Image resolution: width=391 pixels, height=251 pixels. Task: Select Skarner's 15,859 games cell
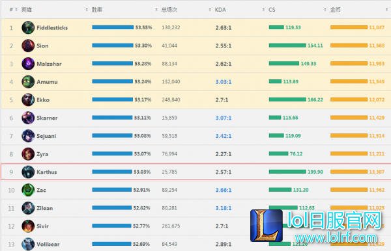[x=169, y=118]
